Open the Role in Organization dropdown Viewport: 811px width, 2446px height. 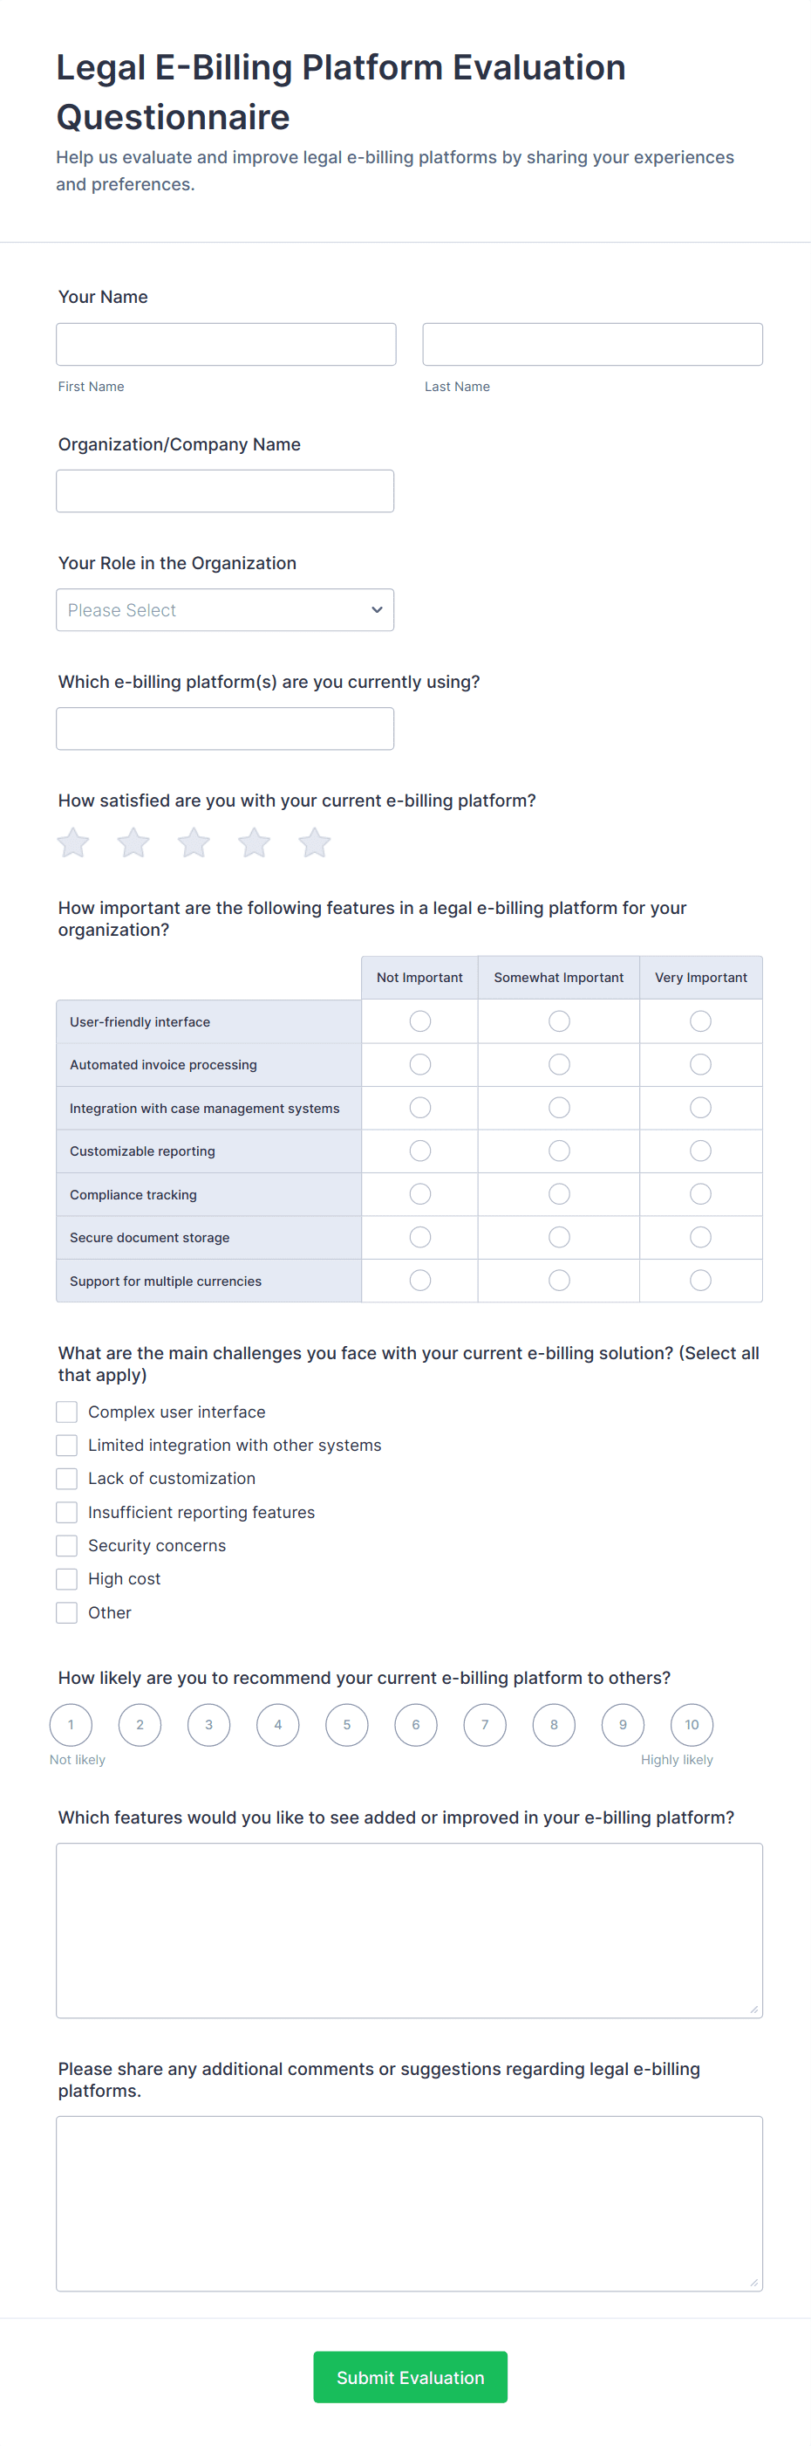click(225, 609)
